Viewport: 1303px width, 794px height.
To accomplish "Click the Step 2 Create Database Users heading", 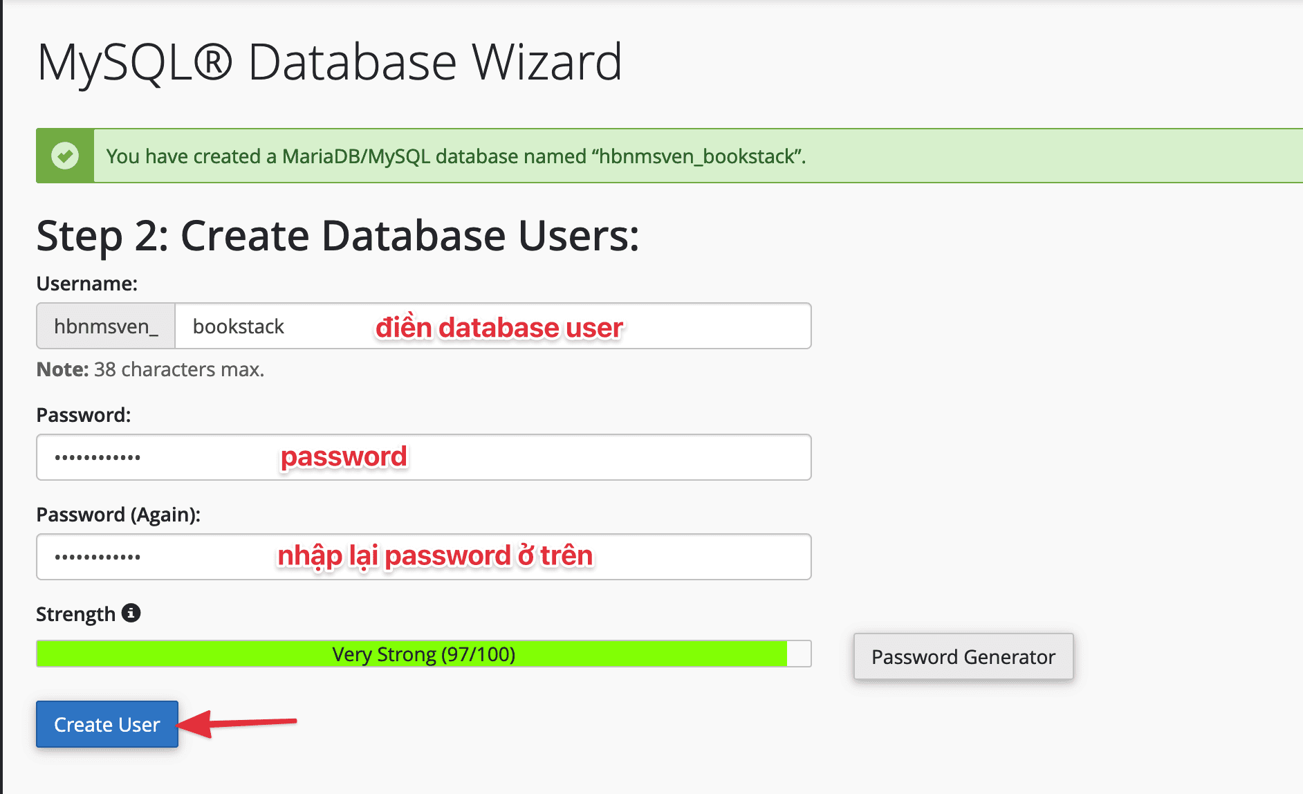I will (x=338, y=236).
